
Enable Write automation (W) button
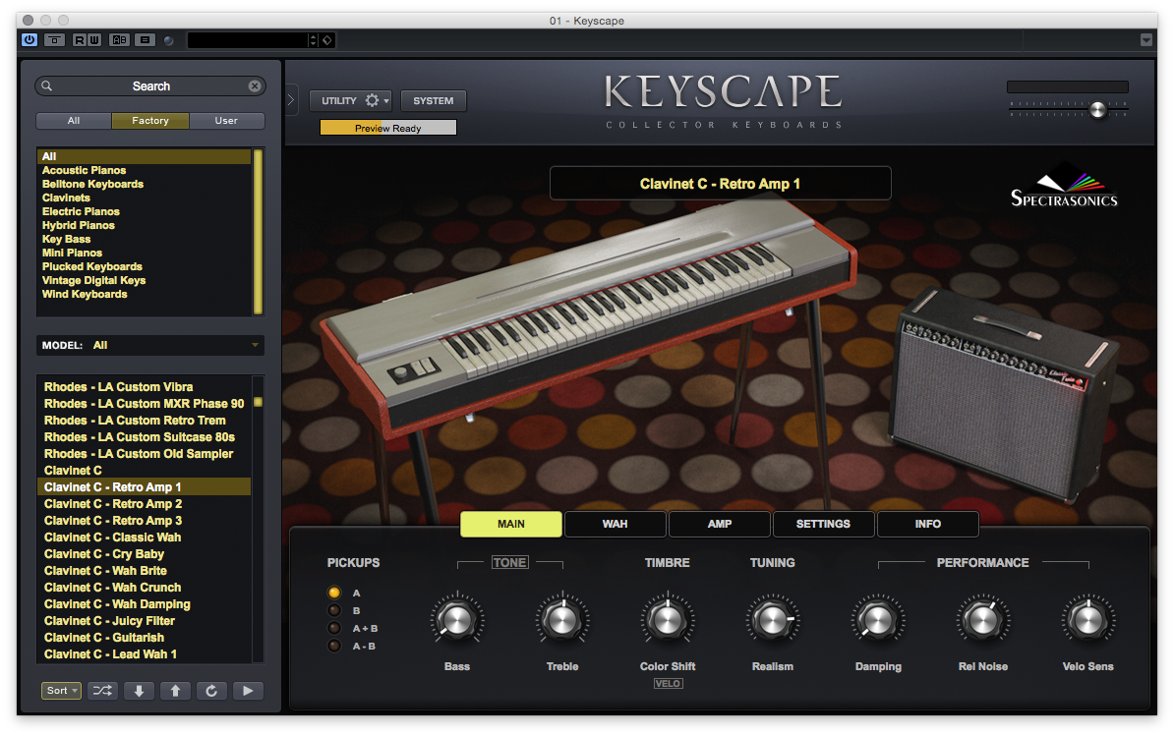coord(94,39)
